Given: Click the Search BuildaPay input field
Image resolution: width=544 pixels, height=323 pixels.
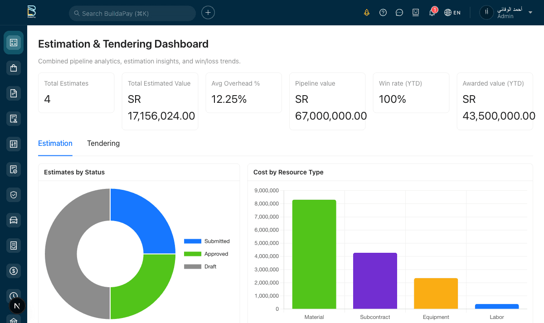Looking at the screenshot, I should tap(132, 13).
